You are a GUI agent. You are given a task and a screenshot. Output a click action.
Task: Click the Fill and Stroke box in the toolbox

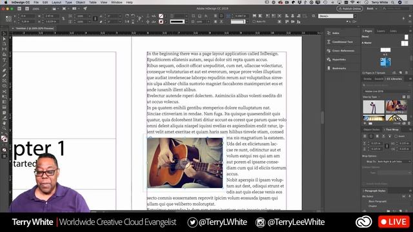[x=5, y=139]
